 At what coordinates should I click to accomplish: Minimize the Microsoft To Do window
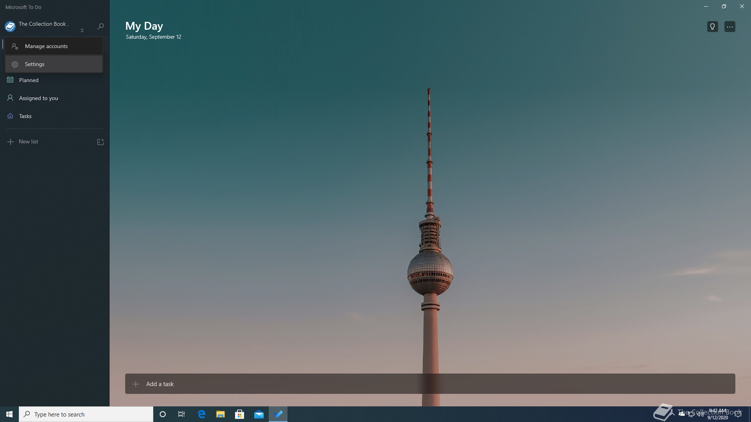(x=706, y=7)
